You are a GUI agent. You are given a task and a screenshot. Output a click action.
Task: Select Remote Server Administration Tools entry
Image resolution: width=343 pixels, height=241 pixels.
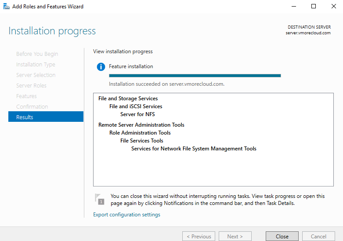tap(141, 124)
